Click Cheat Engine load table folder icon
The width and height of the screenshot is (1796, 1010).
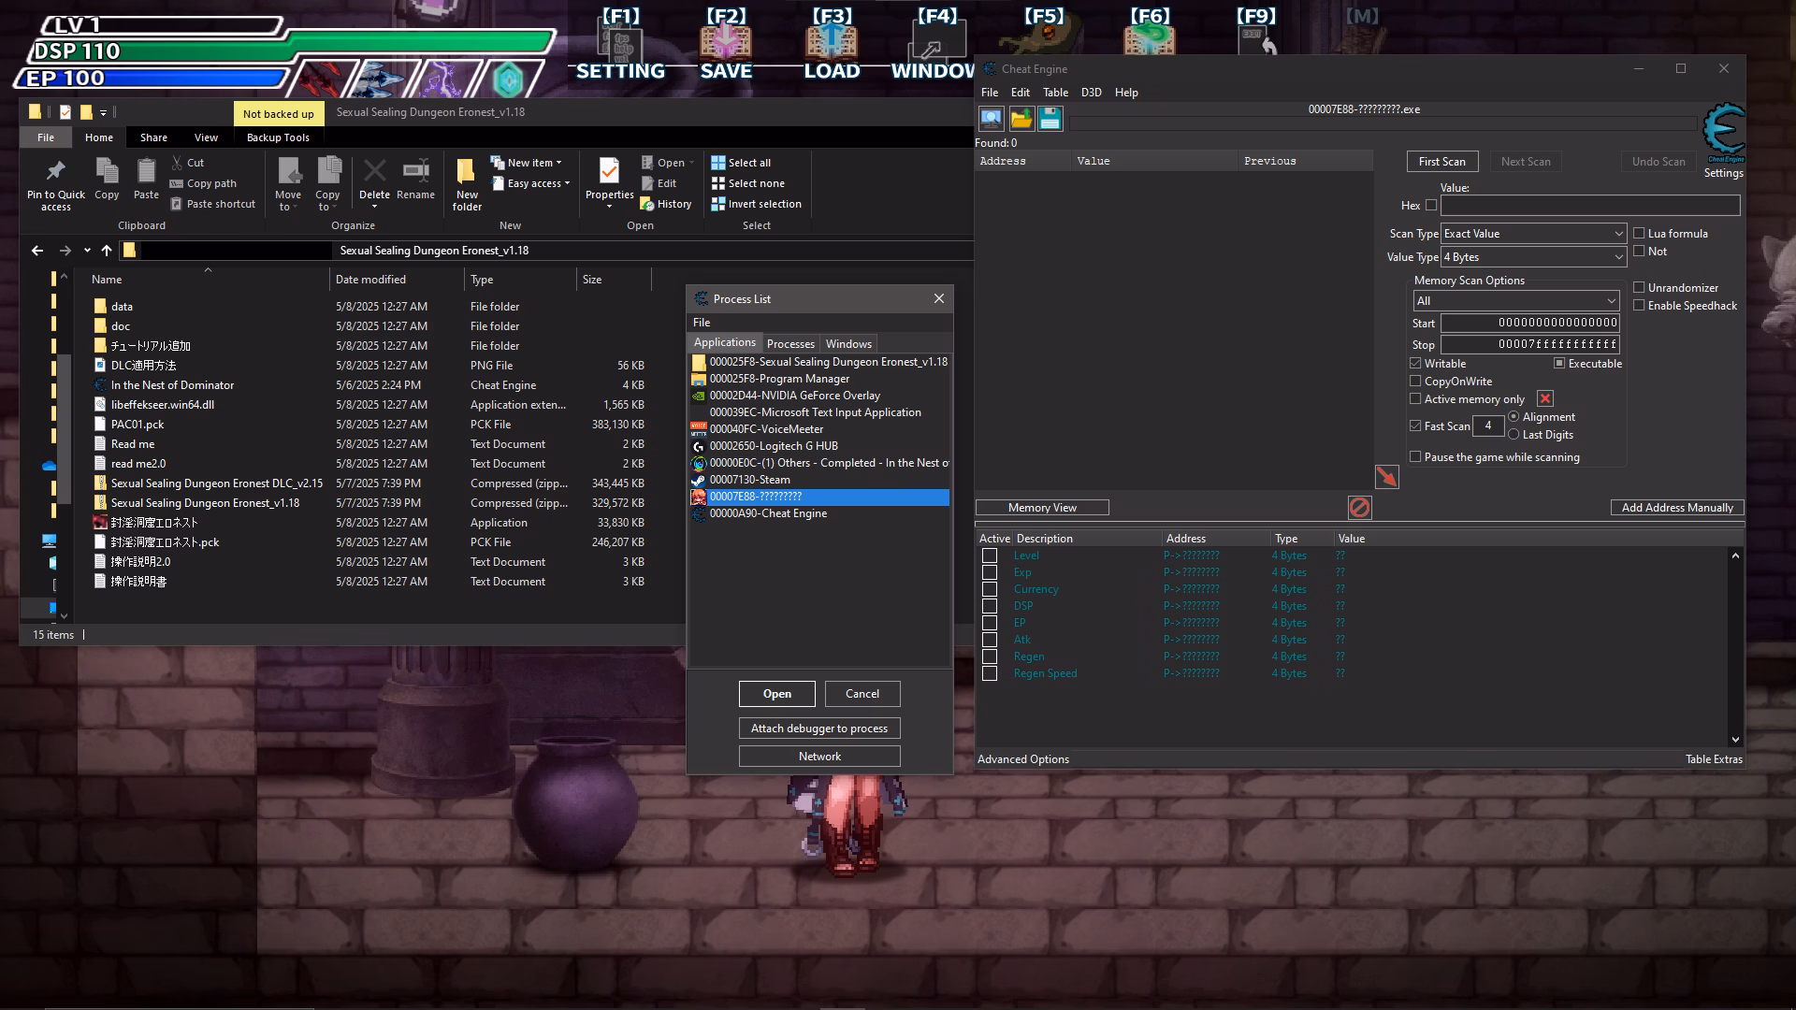coord(1021,119)
